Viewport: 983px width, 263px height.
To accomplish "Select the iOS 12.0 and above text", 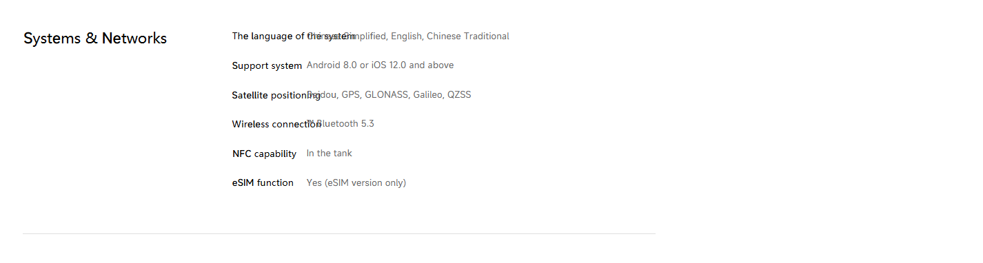I will pyautogui.click(x=412, y=65).
